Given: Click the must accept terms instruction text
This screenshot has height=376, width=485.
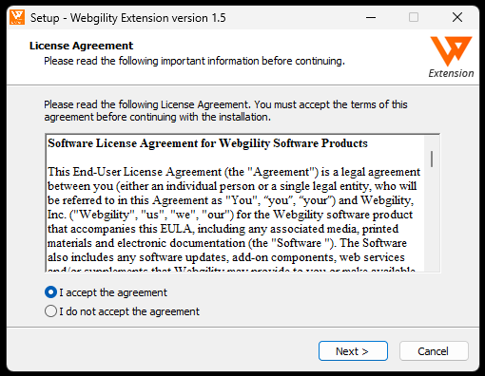Looking at the screenshot, I should coord(225,111).
